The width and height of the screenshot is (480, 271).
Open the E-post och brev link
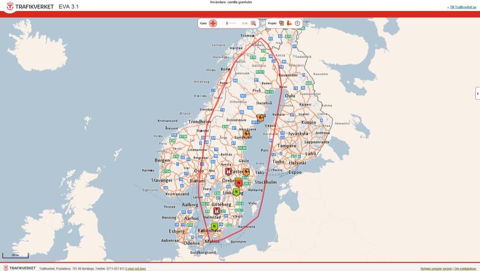point(135,269)
